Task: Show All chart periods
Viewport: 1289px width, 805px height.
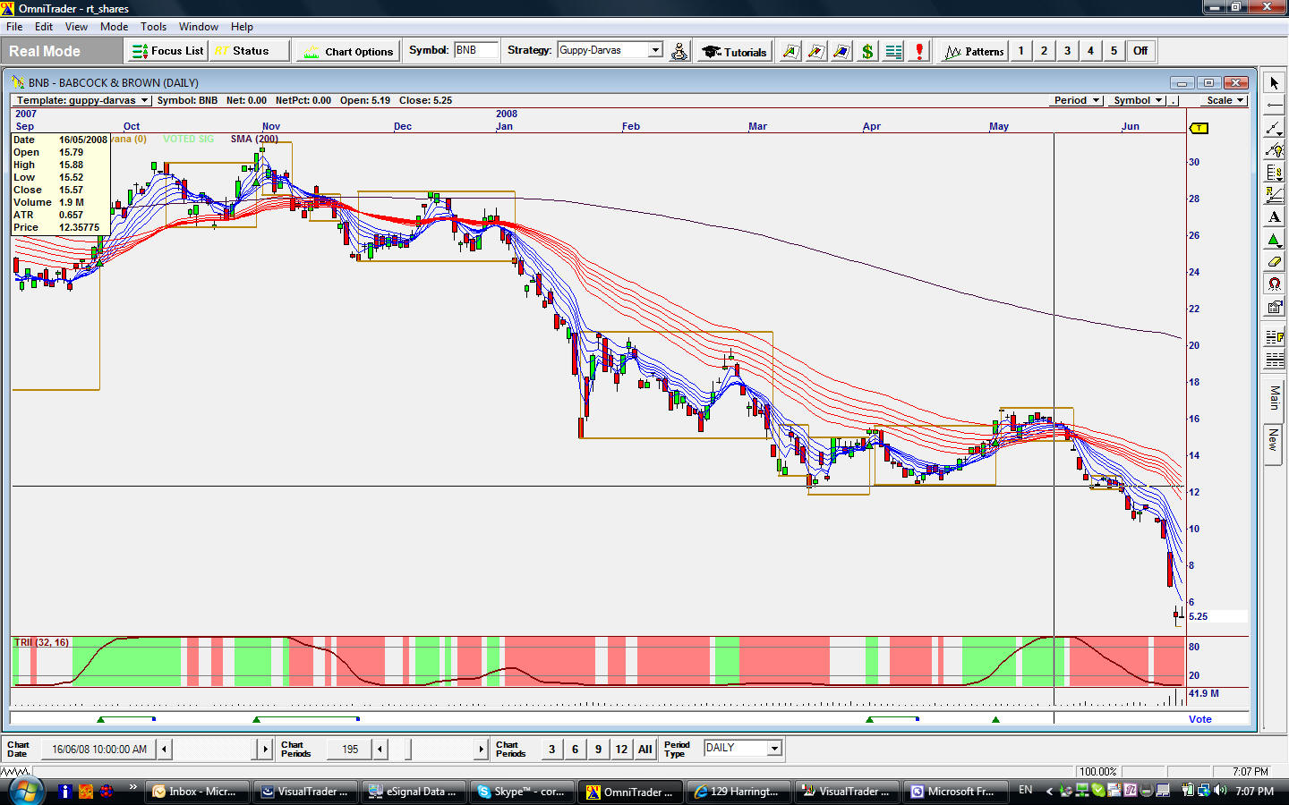Action: (644, 749)
